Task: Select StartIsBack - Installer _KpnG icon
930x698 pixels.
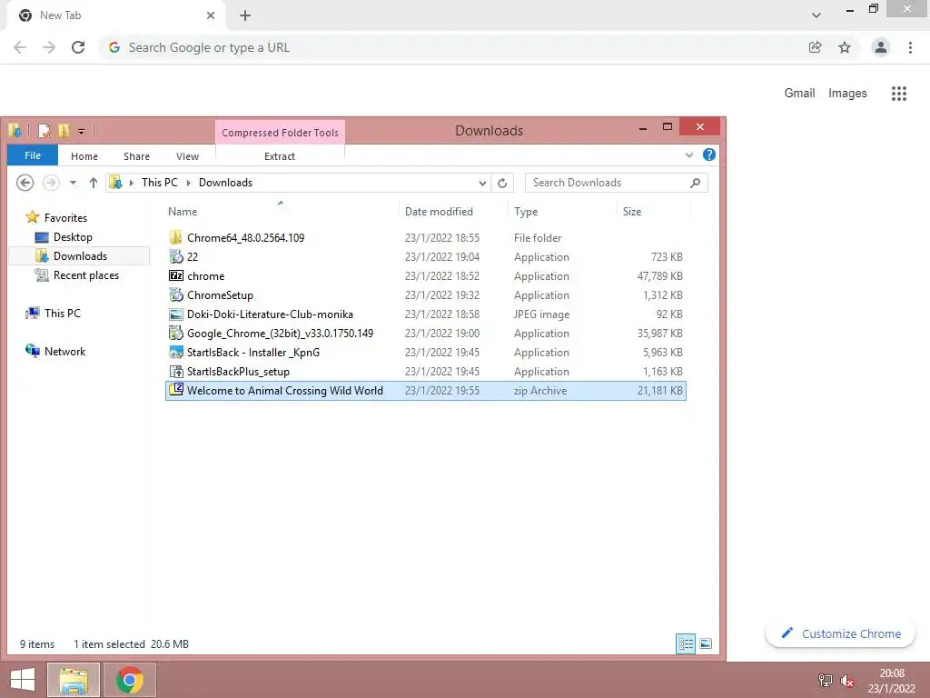Action: tap(175, 352)
